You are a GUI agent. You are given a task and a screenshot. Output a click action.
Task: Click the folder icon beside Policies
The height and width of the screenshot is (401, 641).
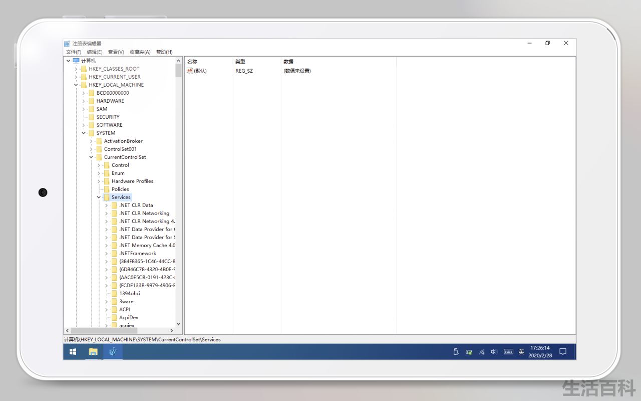point(106,189)
